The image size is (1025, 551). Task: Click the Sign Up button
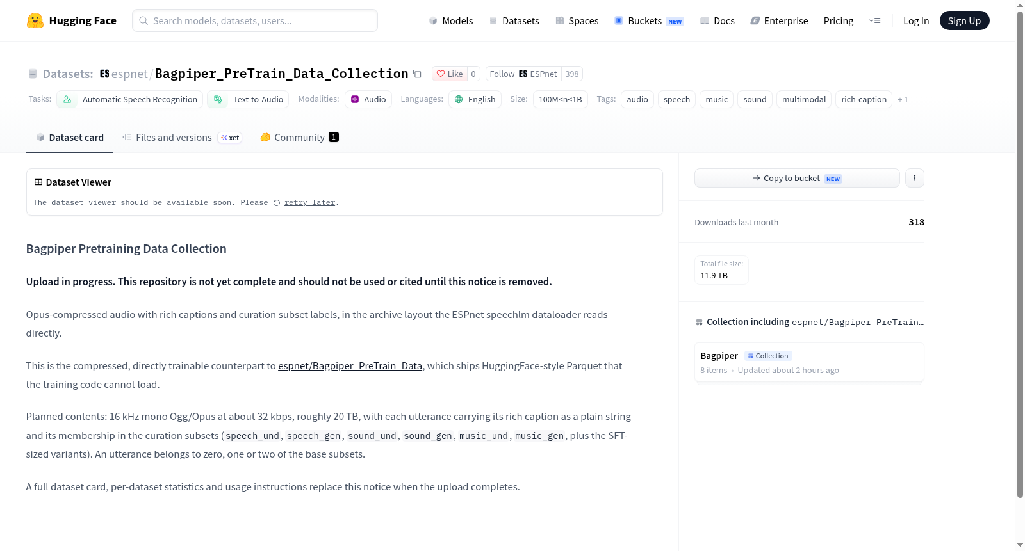click(964, 20)
